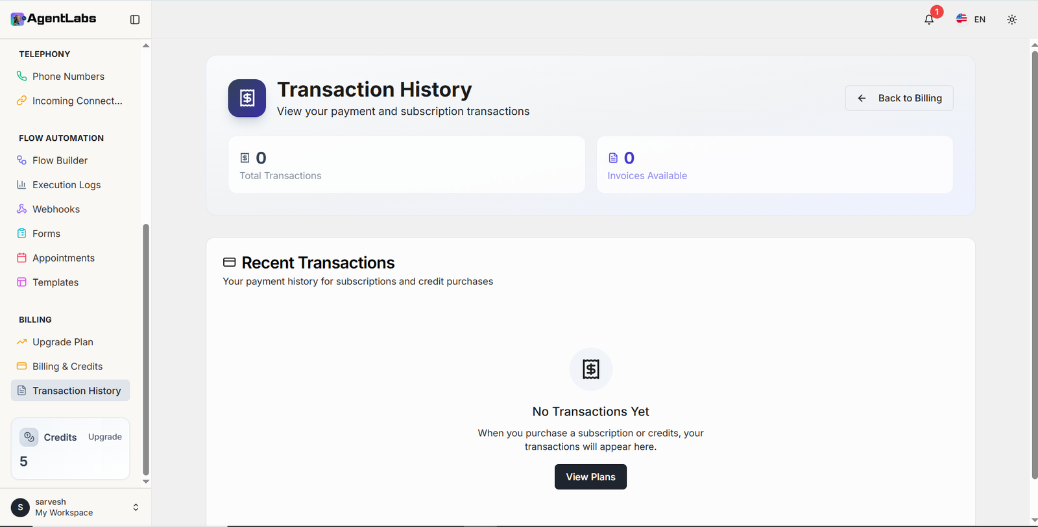Click the Recent Transactions card icon
This screenshot has height=527, width=1038.
[229, 262]
